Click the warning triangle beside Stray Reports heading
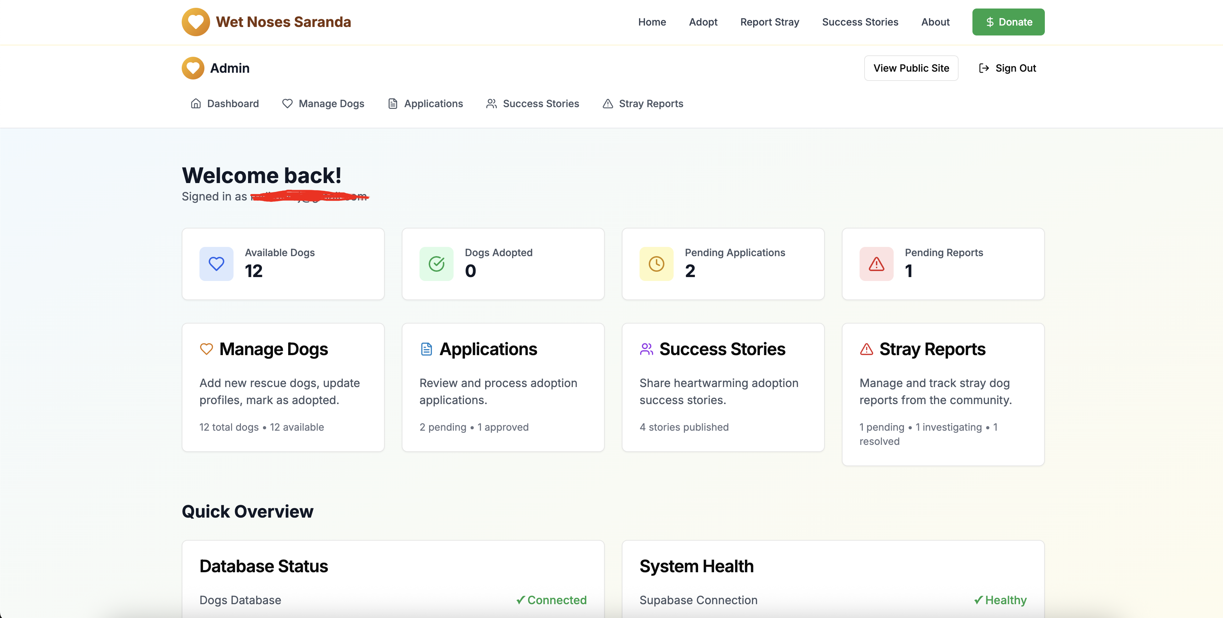Screen dimensions: 1223x618 (x=866, y=349)
